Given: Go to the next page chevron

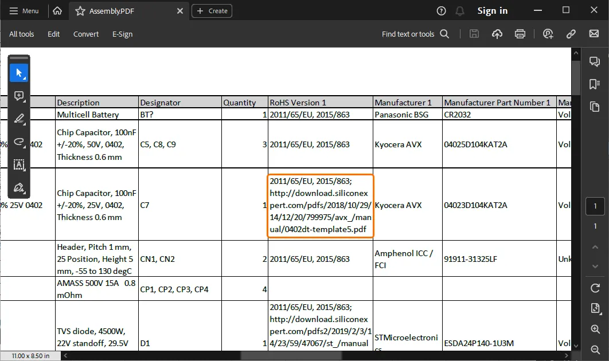Looking at the screenshot, I should [x=595, y=267].
